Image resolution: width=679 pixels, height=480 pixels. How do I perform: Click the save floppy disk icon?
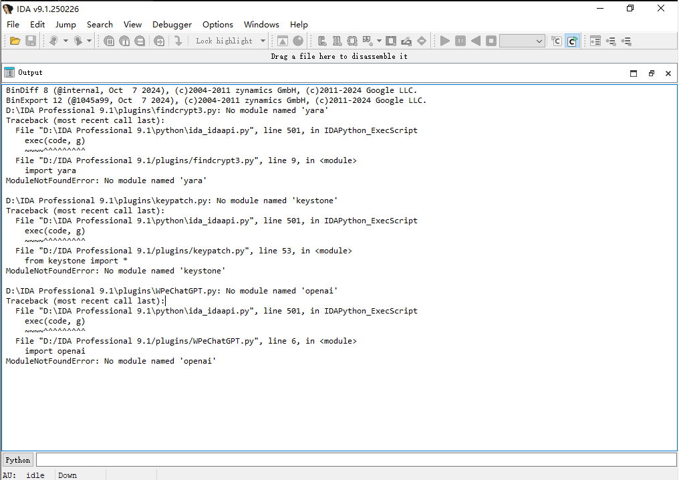[31, 41]
